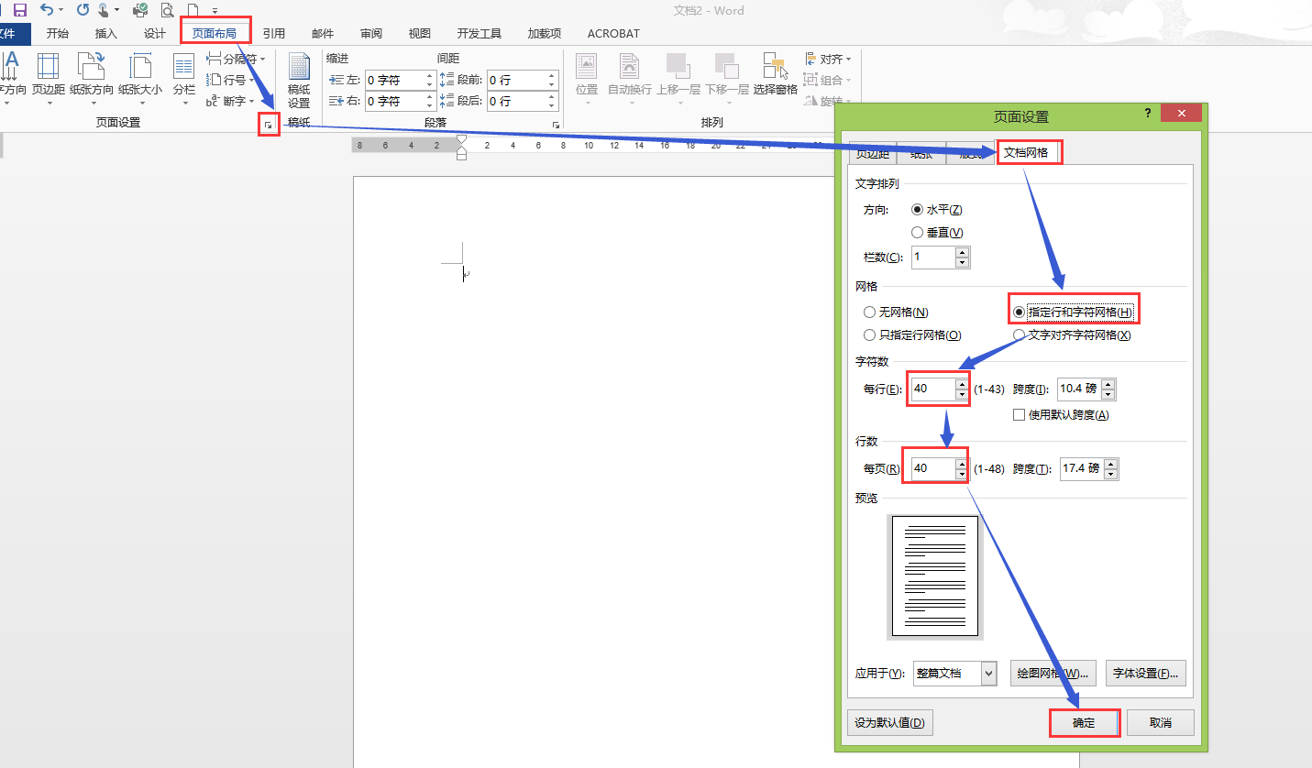Open the 分隔符 breaks dropdown

(237, 59)
